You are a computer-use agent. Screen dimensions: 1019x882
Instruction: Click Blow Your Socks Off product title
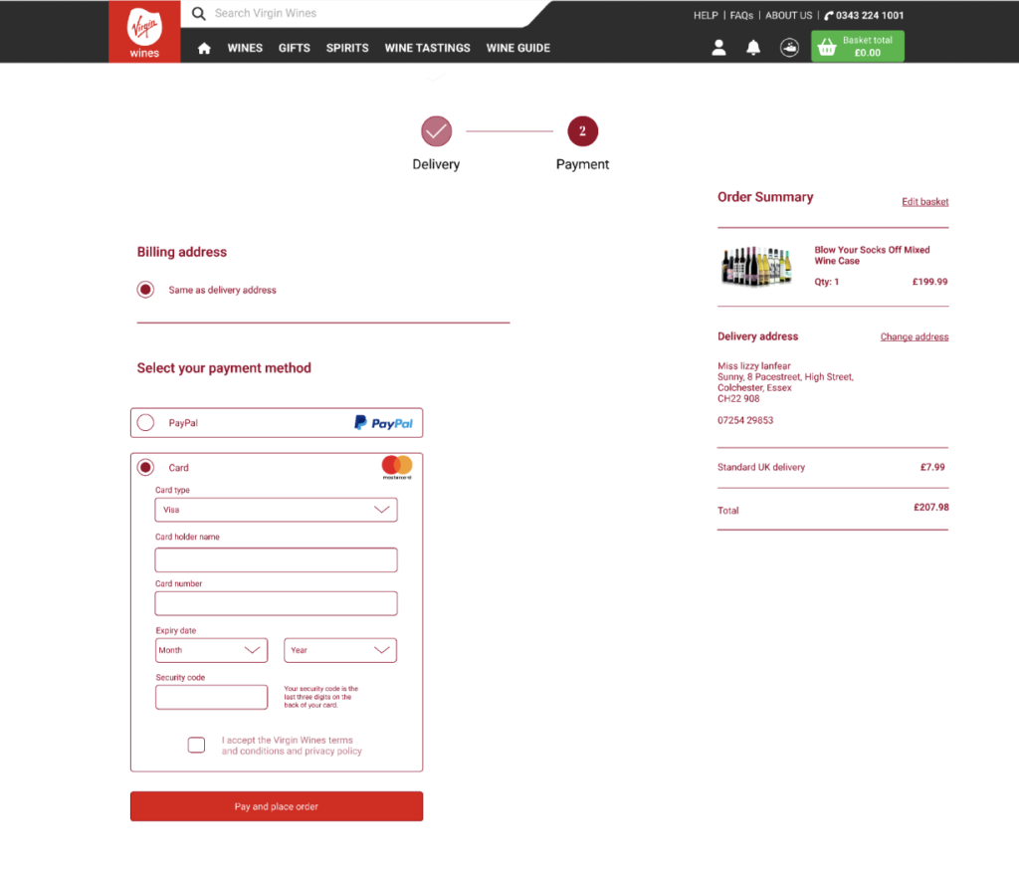872,256
